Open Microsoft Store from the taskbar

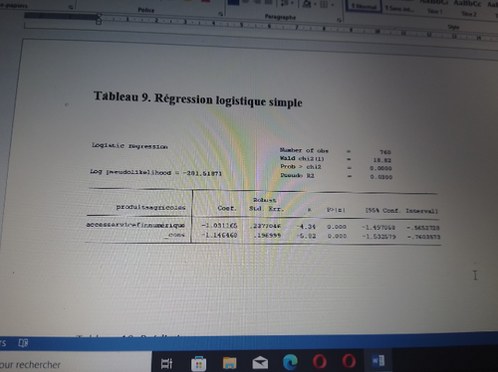[198, 364]
